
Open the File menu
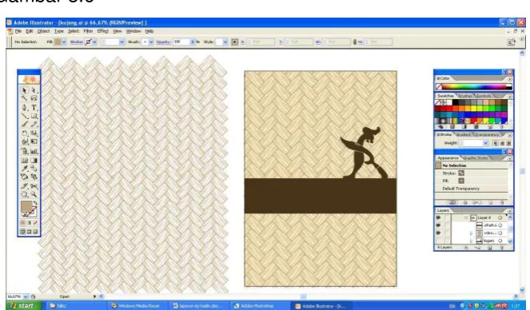tap(18, 31)
